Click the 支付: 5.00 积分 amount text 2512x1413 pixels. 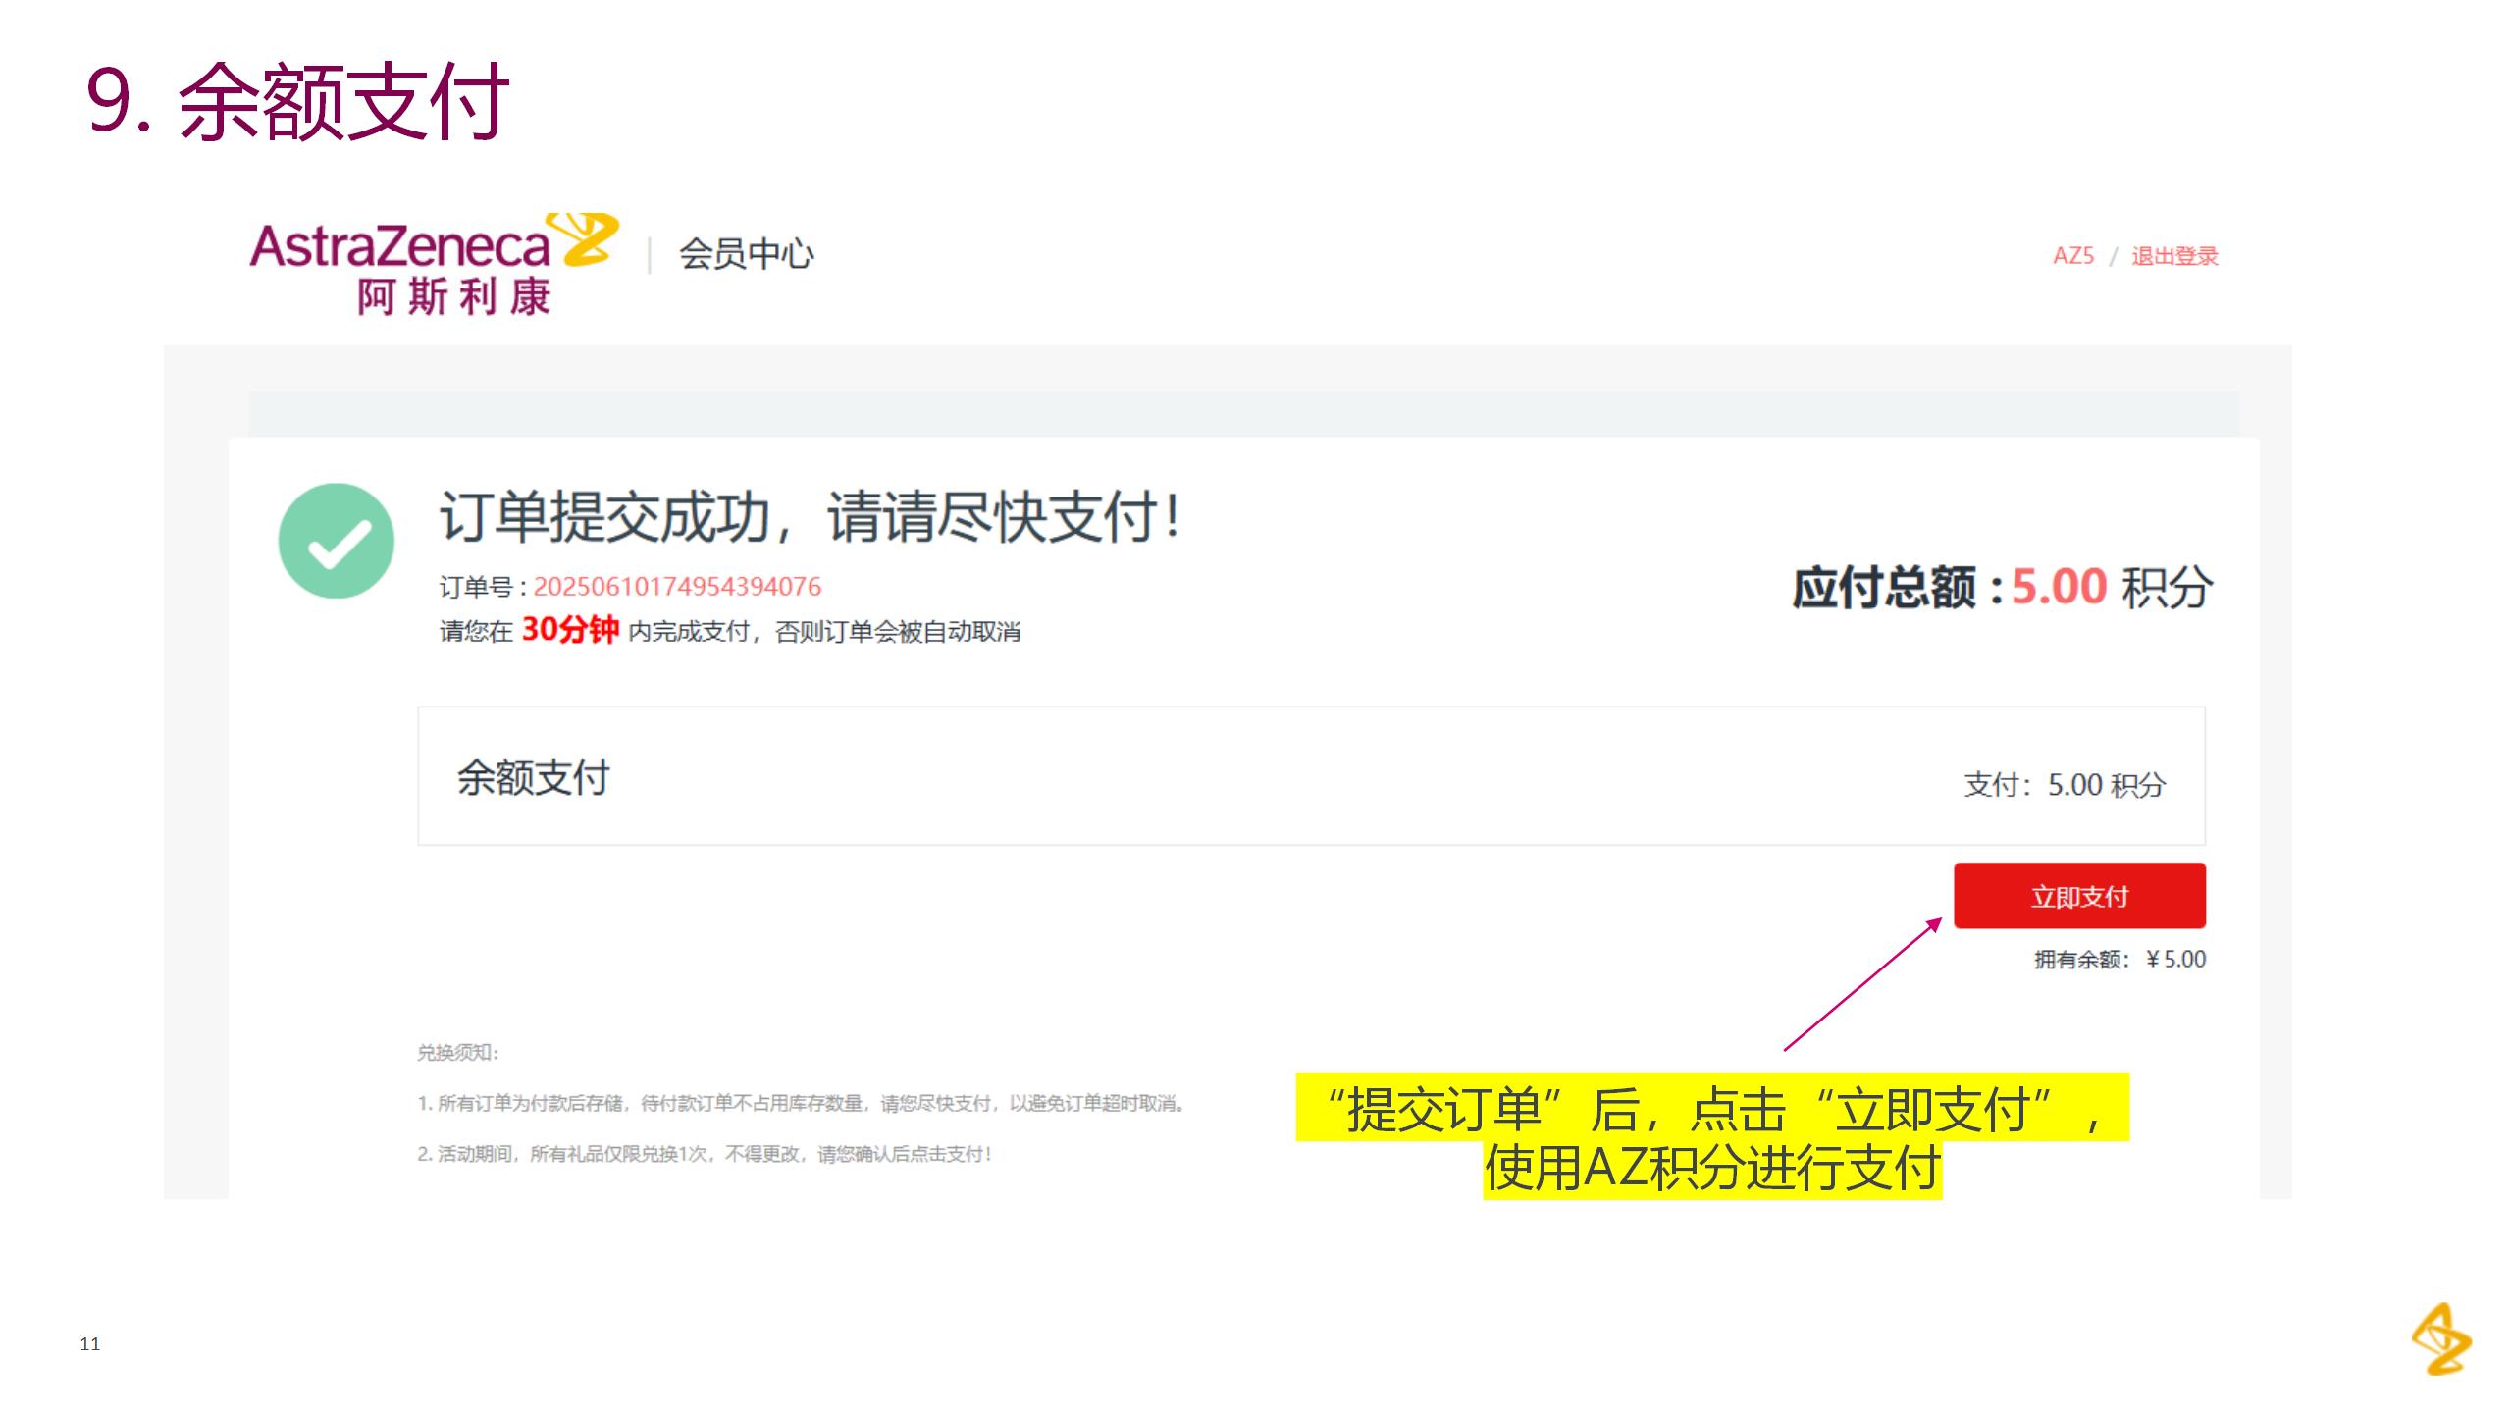(x=2064, y=785)
